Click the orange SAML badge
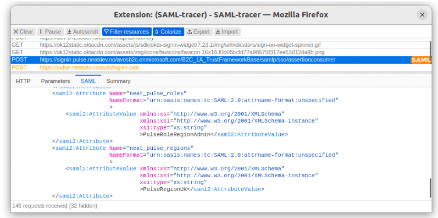The height and width of the screenshot is (218, 438). click(421, 60)
